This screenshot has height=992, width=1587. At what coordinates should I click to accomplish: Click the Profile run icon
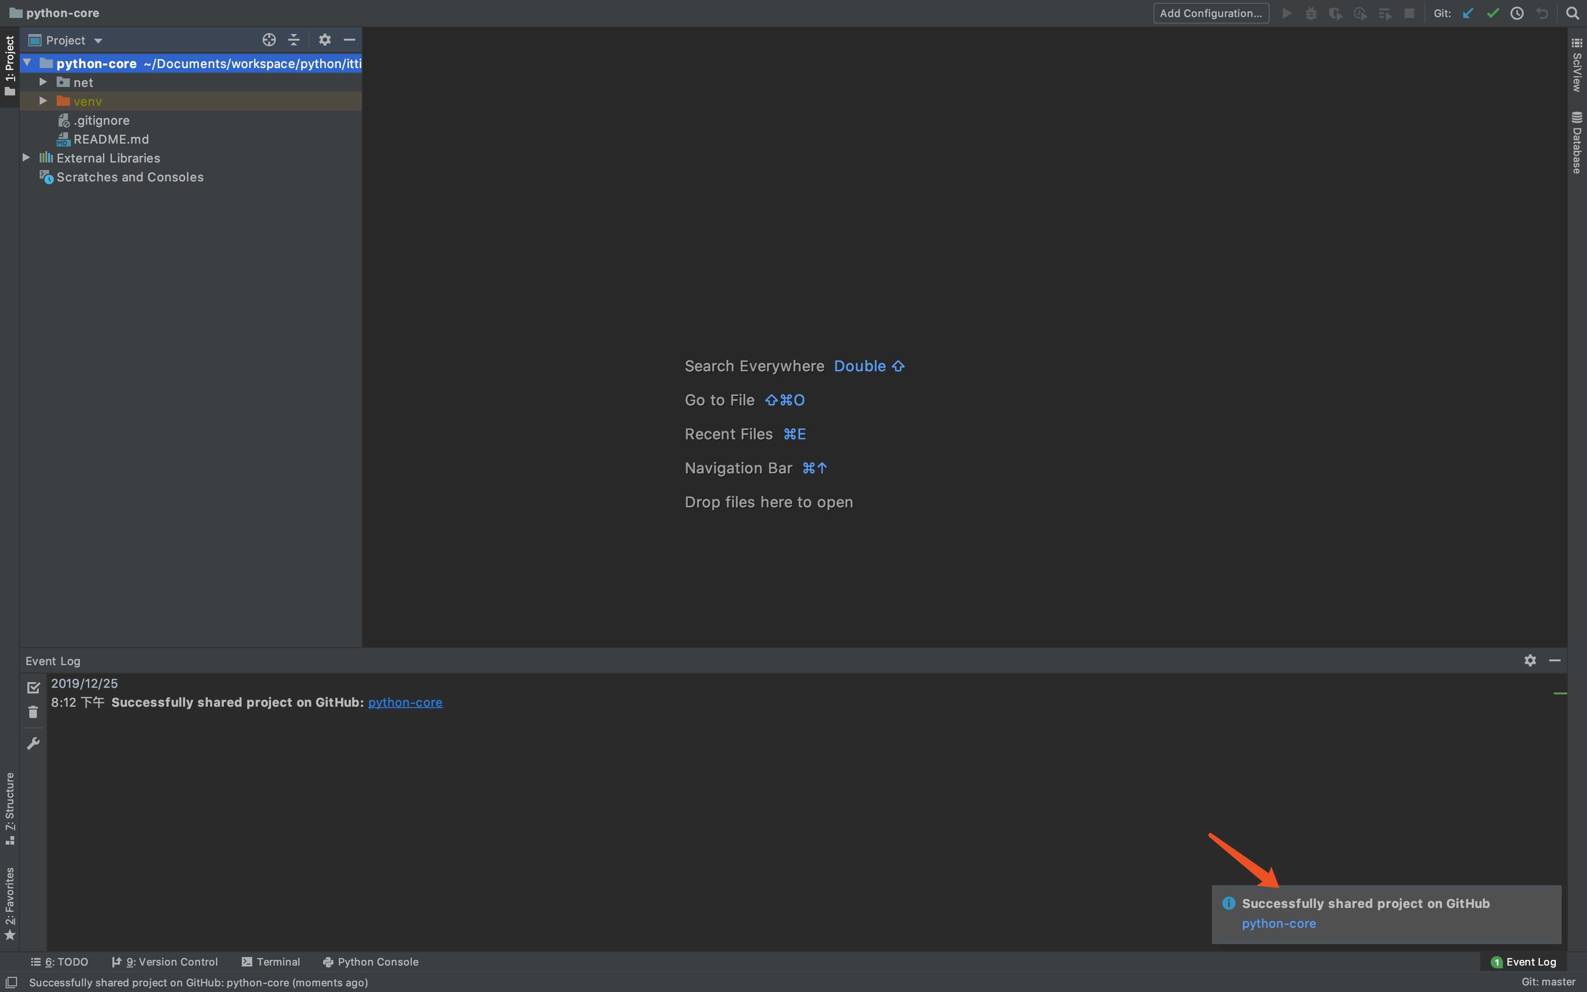tap(1360, 13)
